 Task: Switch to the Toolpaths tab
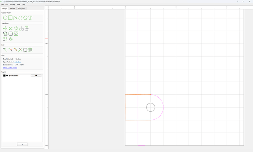click(x=22, y=8)
